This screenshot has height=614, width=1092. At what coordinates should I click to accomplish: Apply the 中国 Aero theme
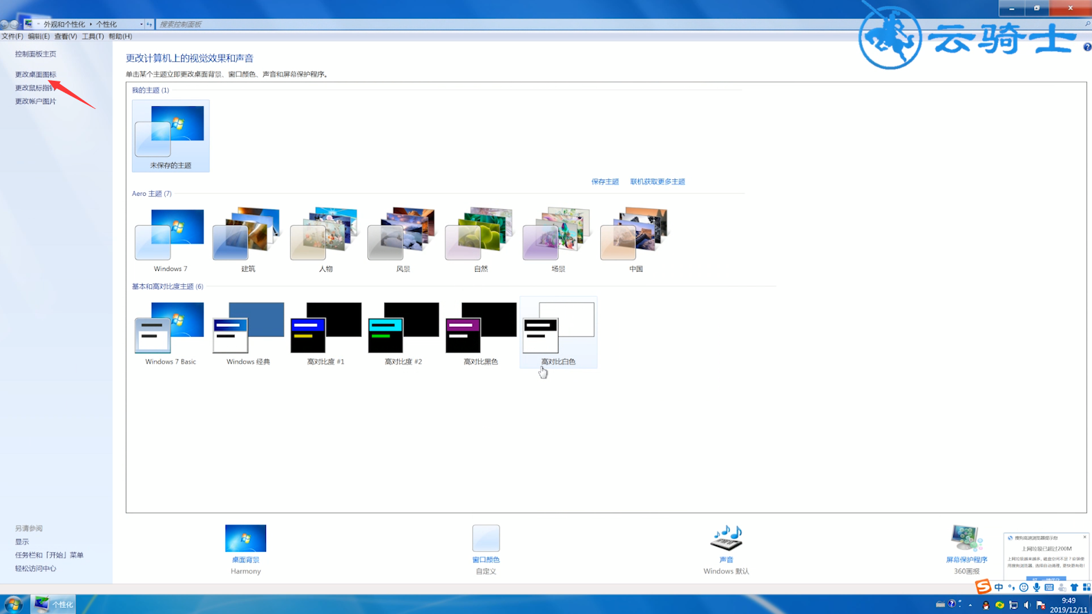point(635,239)
